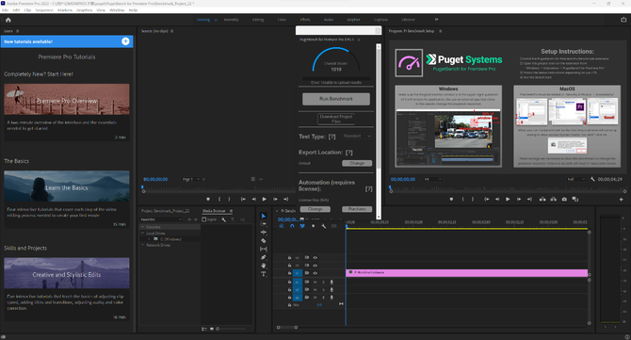The image size is (631, 340).
Task: Solo audio track A2
Action: click(323, 290)
